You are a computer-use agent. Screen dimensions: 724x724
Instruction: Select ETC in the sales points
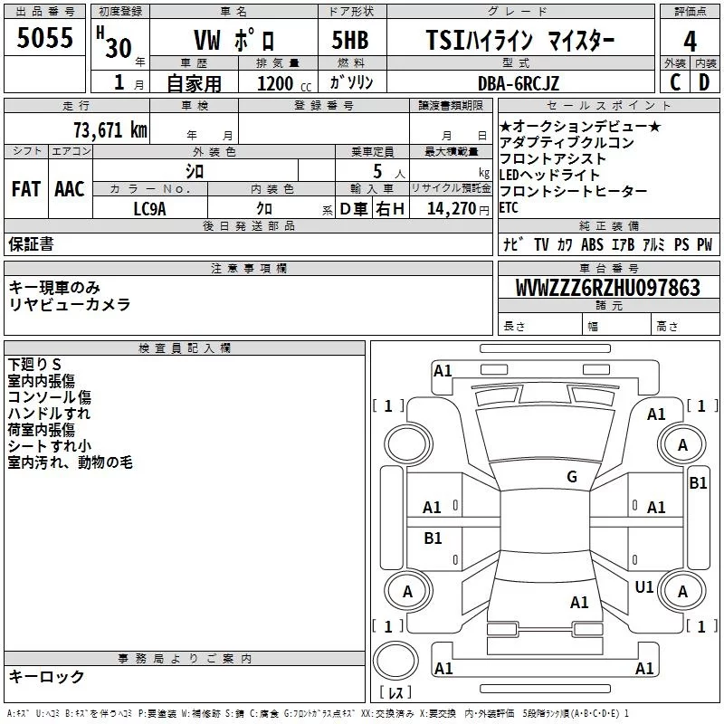coord(509,207)
